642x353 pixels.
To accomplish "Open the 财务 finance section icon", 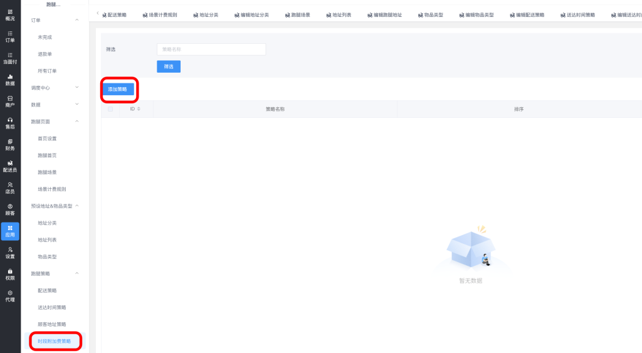I will click(x=10, y=145).
